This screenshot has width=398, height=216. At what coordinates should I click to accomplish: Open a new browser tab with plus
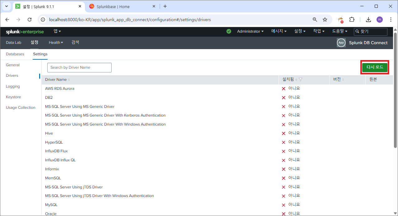[165, 6]
